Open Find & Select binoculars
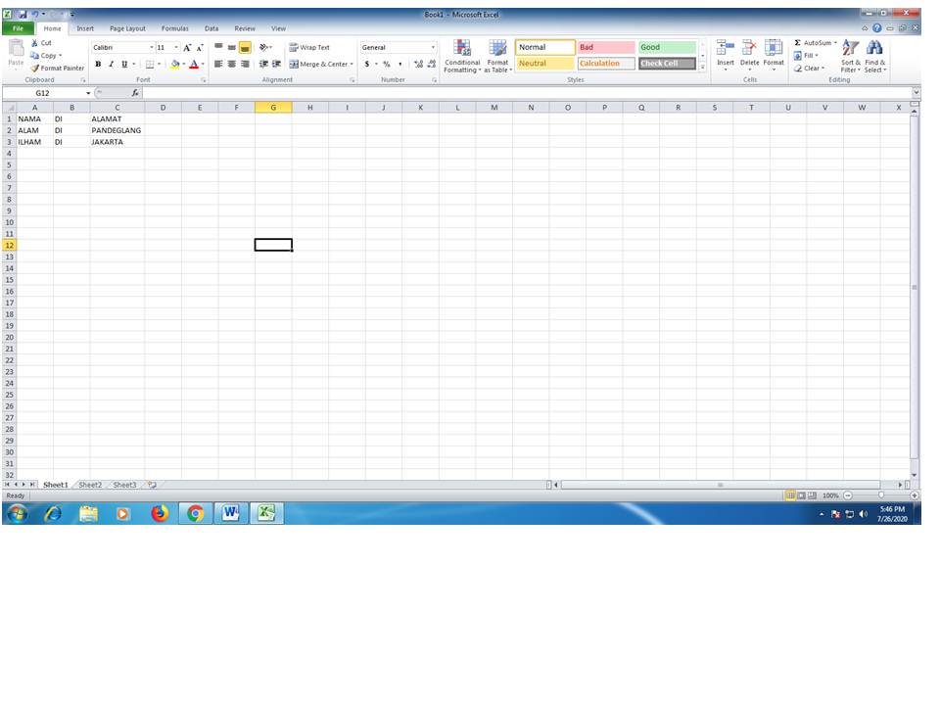 pos(874,57)
